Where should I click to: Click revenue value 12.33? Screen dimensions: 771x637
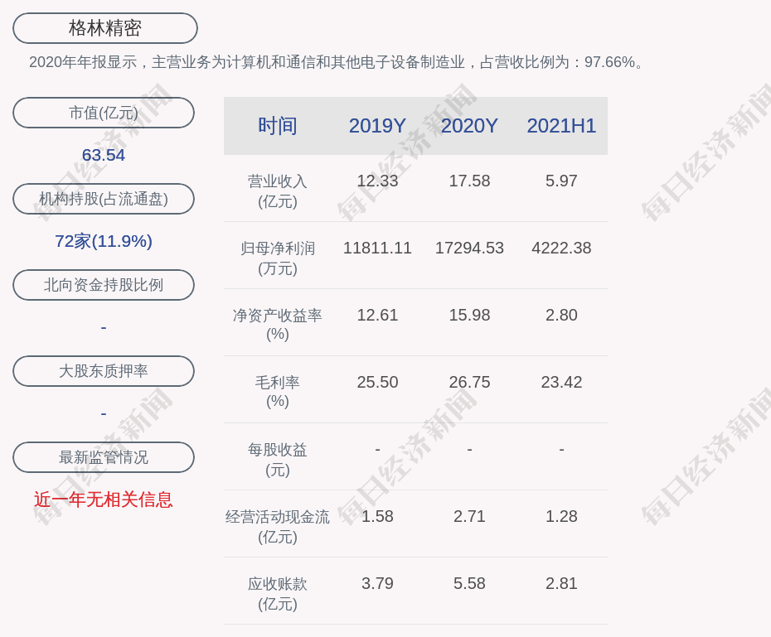[x=377, y=181]
